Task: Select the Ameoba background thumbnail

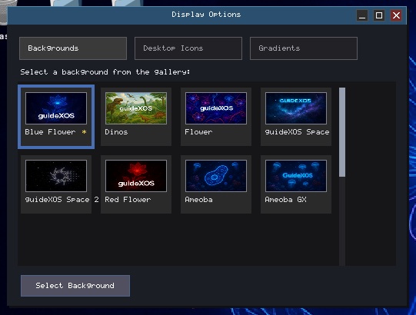Action: (x=216, y=176)
